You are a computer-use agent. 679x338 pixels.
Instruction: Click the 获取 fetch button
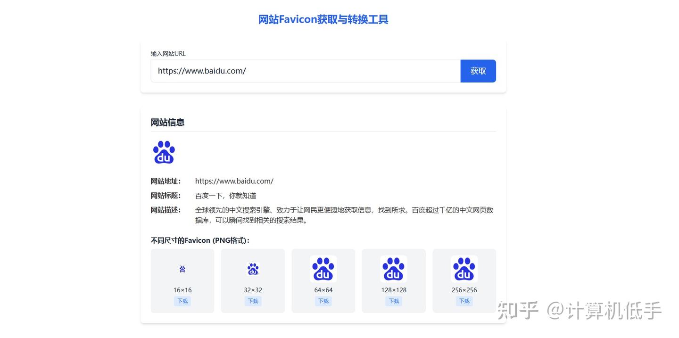[x=478, y=71]
